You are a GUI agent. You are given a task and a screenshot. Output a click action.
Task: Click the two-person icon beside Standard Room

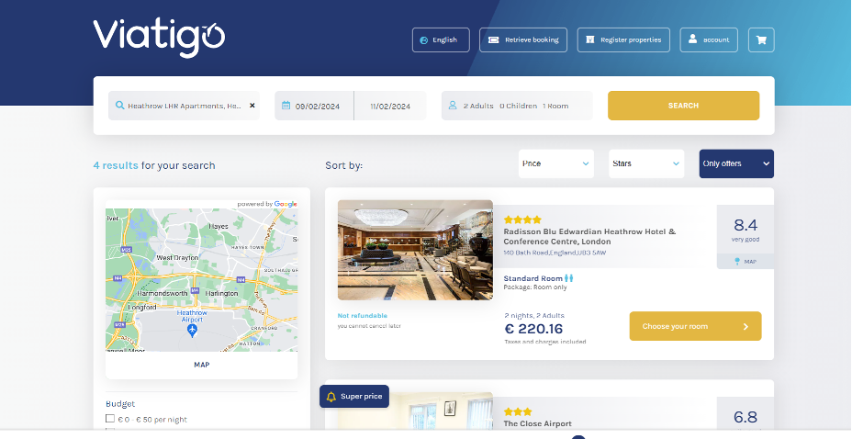click(569, 278)
